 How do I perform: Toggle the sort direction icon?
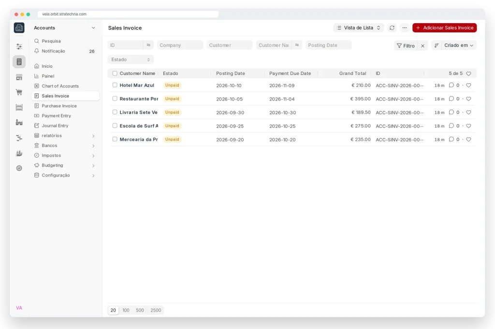point(437,45)
